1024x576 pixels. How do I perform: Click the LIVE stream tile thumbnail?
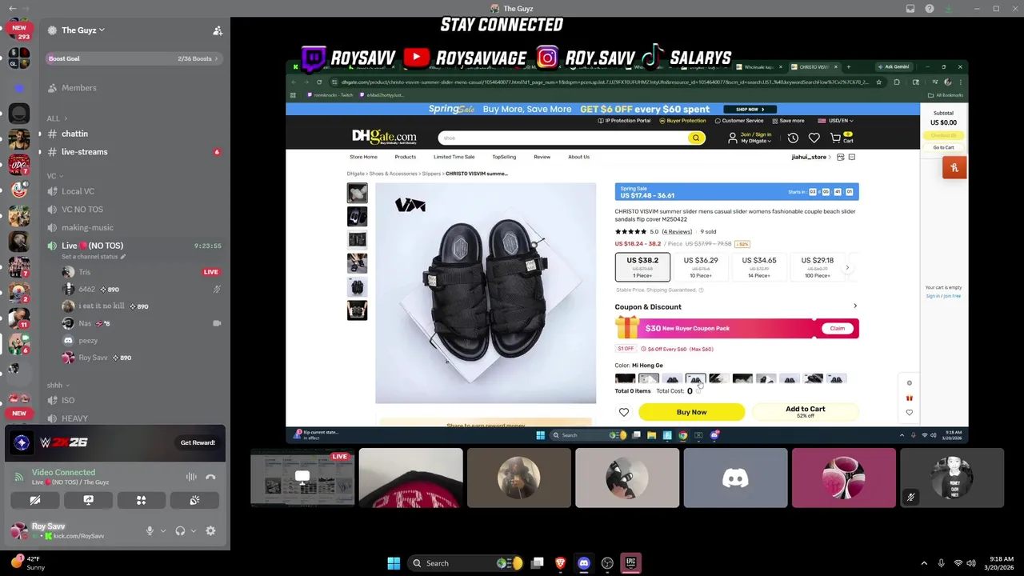[302, 478]
